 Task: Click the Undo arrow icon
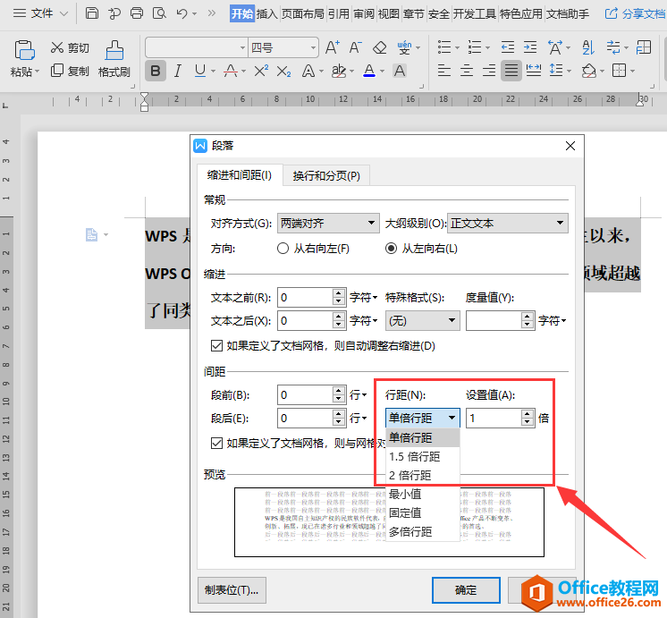pyautogui.click(x=182, y=13)
